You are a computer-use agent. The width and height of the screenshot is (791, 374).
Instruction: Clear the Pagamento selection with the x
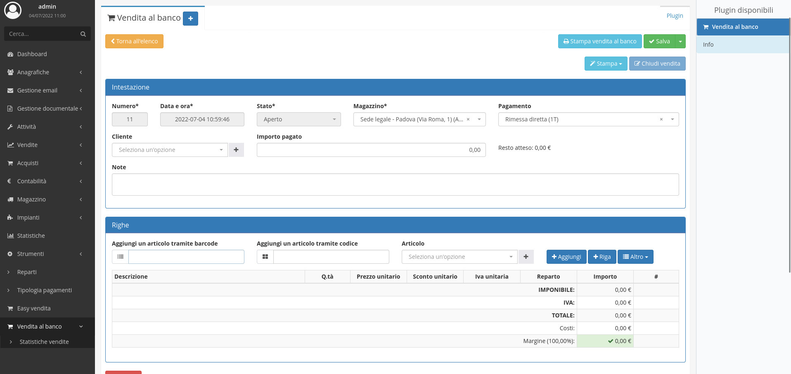(x=661, y=119)
